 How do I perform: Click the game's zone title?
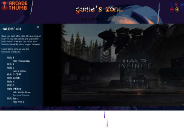[99, 10]
